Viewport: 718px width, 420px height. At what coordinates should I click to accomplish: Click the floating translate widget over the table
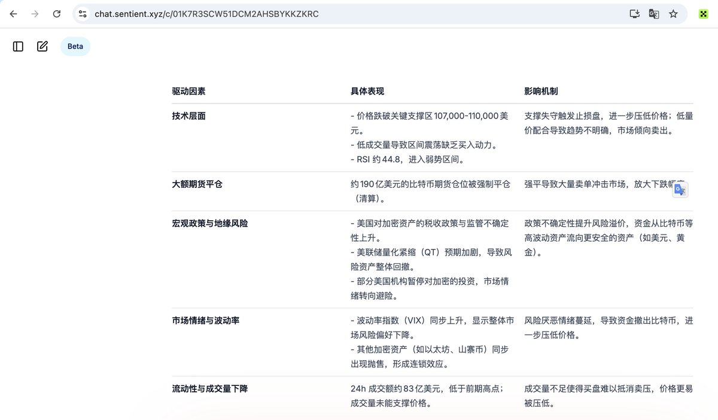[x=680, y=190]
